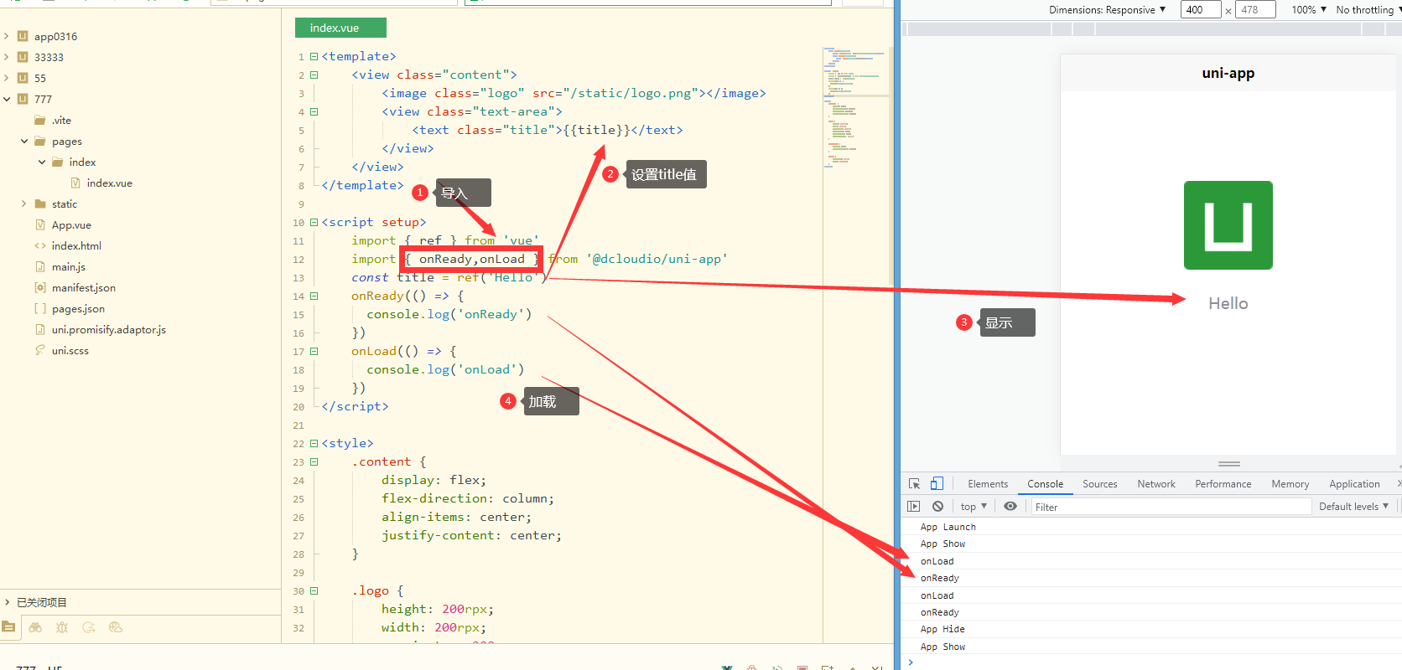
Task: Open the project explorer folder tab
Action: point(8,627)
